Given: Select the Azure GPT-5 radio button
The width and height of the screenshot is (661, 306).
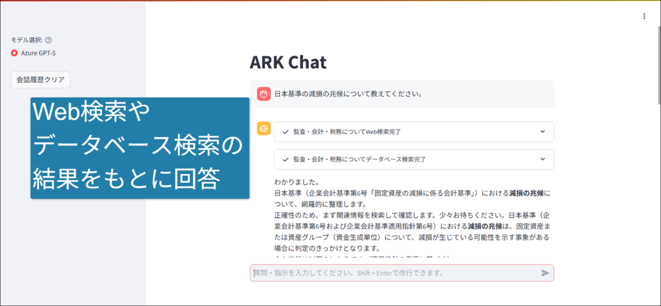Looking at the screenshot, I should coord(14,53).
